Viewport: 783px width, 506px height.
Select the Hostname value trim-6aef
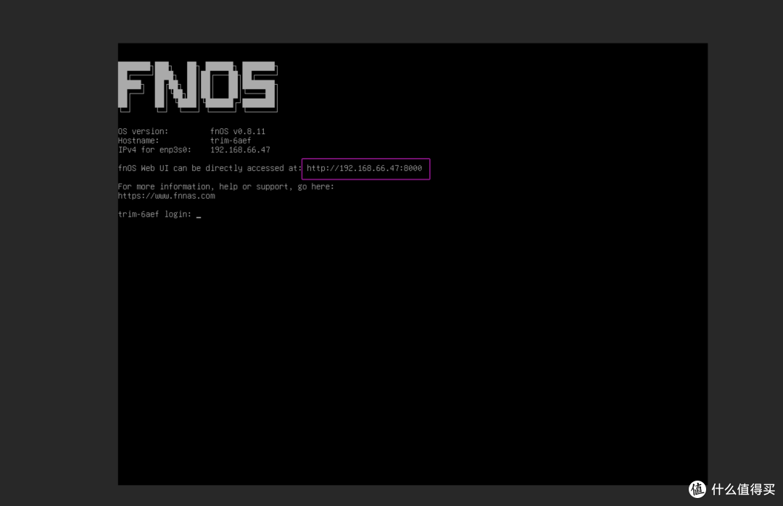point(231,141)
